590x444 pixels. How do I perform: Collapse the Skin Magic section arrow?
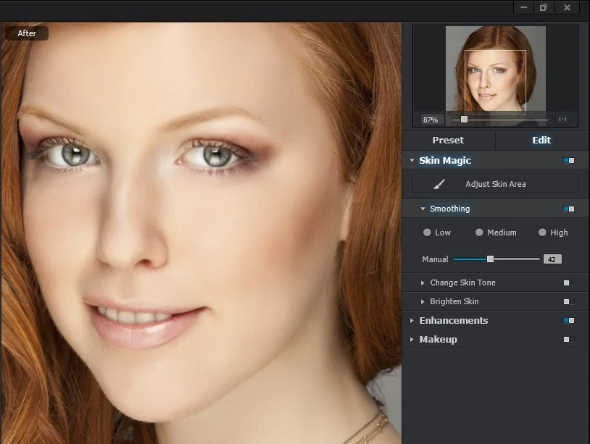pos(412,161)
